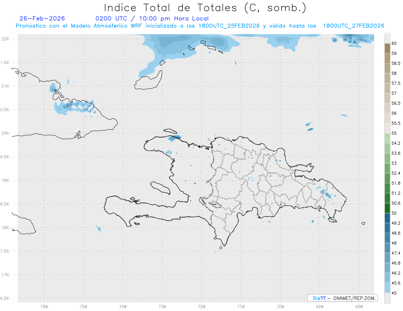Click the '22N' latitude label
403x311 pixels.
pos(5,39)
